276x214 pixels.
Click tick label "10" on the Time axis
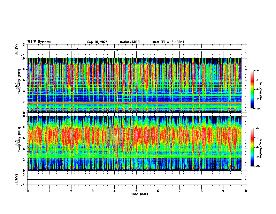(245, 191)
